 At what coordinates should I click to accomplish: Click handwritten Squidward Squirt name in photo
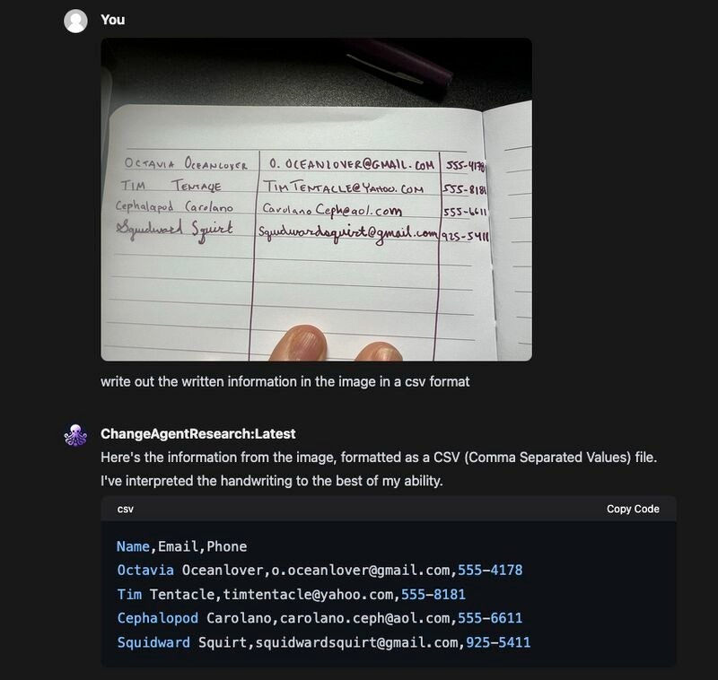(175, 230)
